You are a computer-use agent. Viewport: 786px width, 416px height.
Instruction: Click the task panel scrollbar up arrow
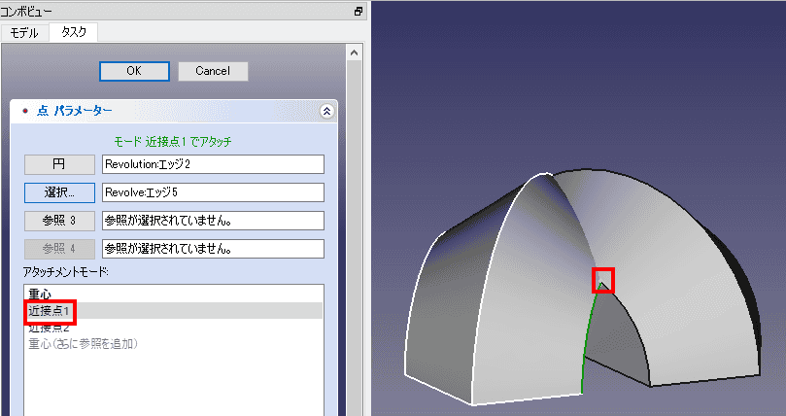pyautogui.click(x=355, y=52)
